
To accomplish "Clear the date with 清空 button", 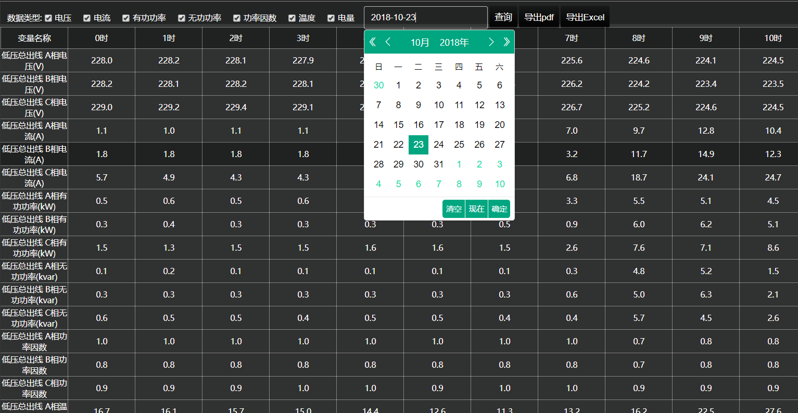I will 454,209.
